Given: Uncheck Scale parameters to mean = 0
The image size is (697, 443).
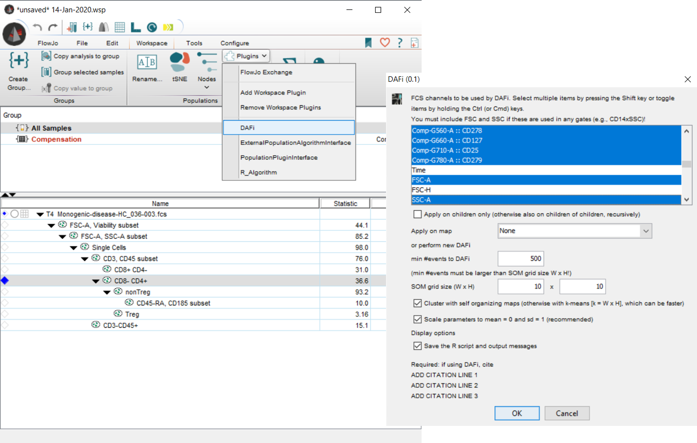Looking at the screenshot, I should [417, 319].
